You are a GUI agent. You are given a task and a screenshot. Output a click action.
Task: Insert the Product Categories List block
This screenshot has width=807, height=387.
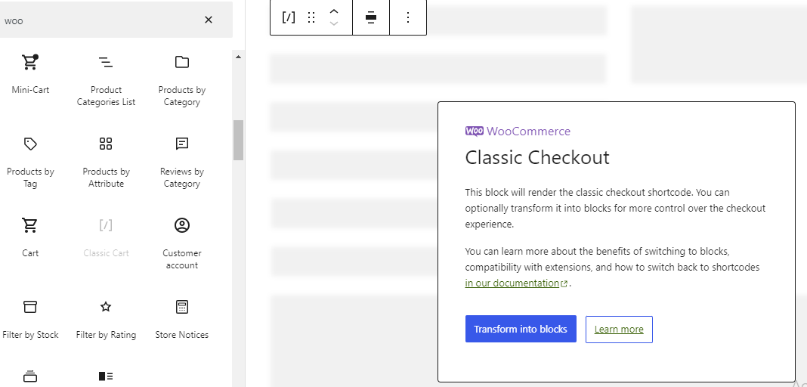pyautogui.click(x=106, y=80)
